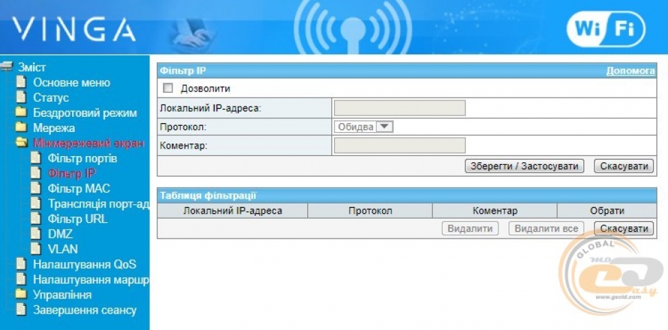The height and width of the screenshot is (330, 668).
Task: Click the Таблиця фільтрації title
Action: 208,196
